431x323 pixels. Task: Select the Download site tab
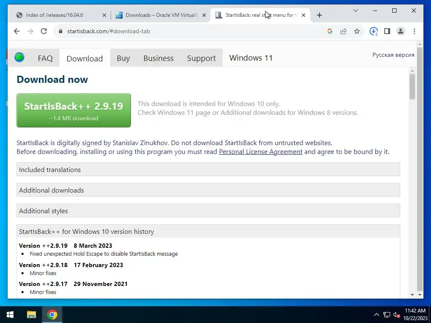[x=85, y=58]
